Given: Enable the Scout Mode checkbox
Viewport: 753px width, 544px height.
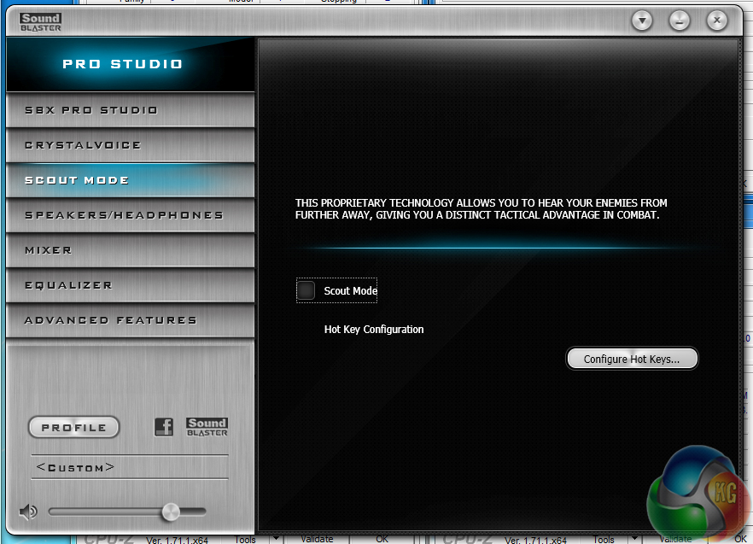Looking at the screenshot, I should tap(306, 290).
